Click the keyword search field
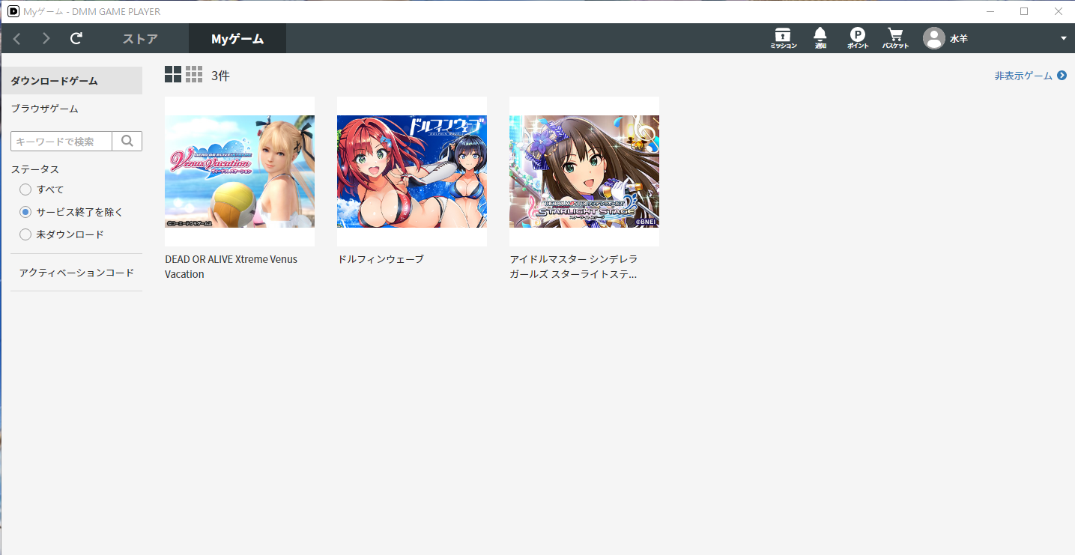 [x=61, y=141]
